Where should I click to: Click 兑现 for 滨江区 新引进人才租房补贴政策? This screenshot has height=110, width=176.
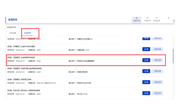[146, 93]
